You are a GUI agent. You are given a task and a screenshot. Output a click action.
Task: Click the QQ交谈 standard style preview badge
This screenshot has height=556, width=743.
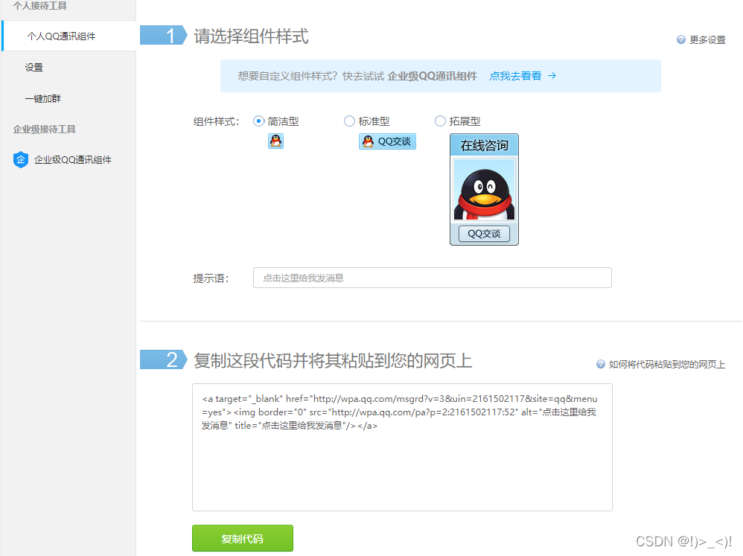pyautogui.click(x=387, y=141)
